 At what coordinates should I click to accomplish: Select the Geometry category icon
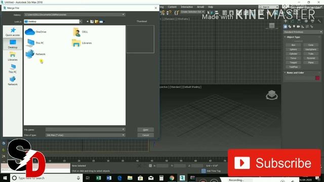285,27
